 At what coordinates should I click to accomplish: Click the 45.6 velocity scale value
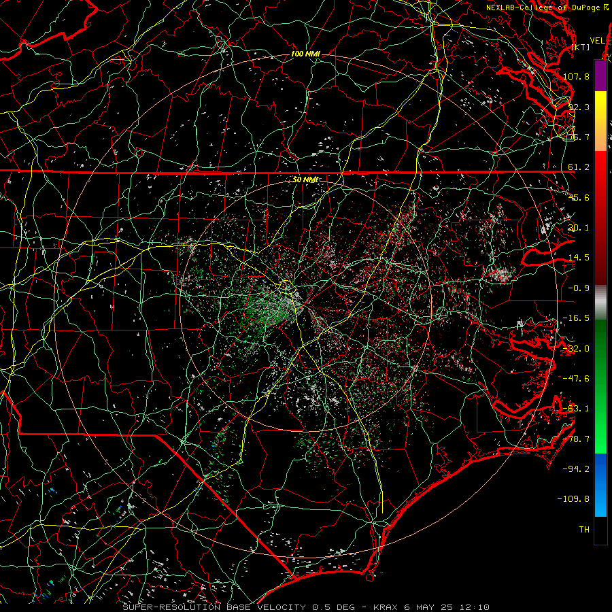tap(579, 197)
